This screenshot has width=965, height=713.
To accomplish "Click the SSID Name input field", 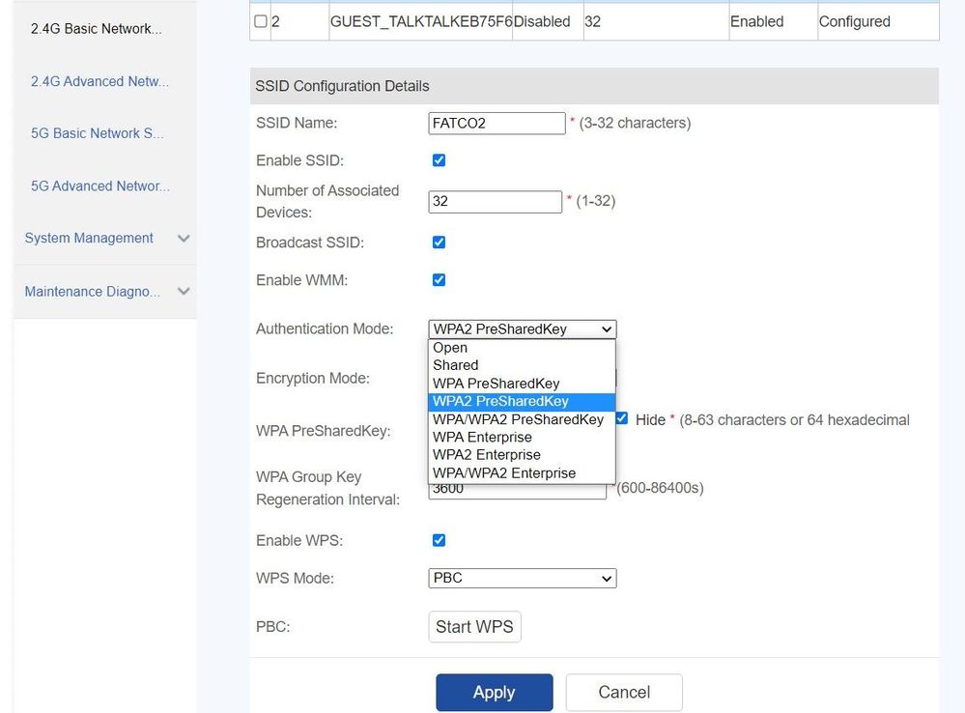I will tap(497, 123).
